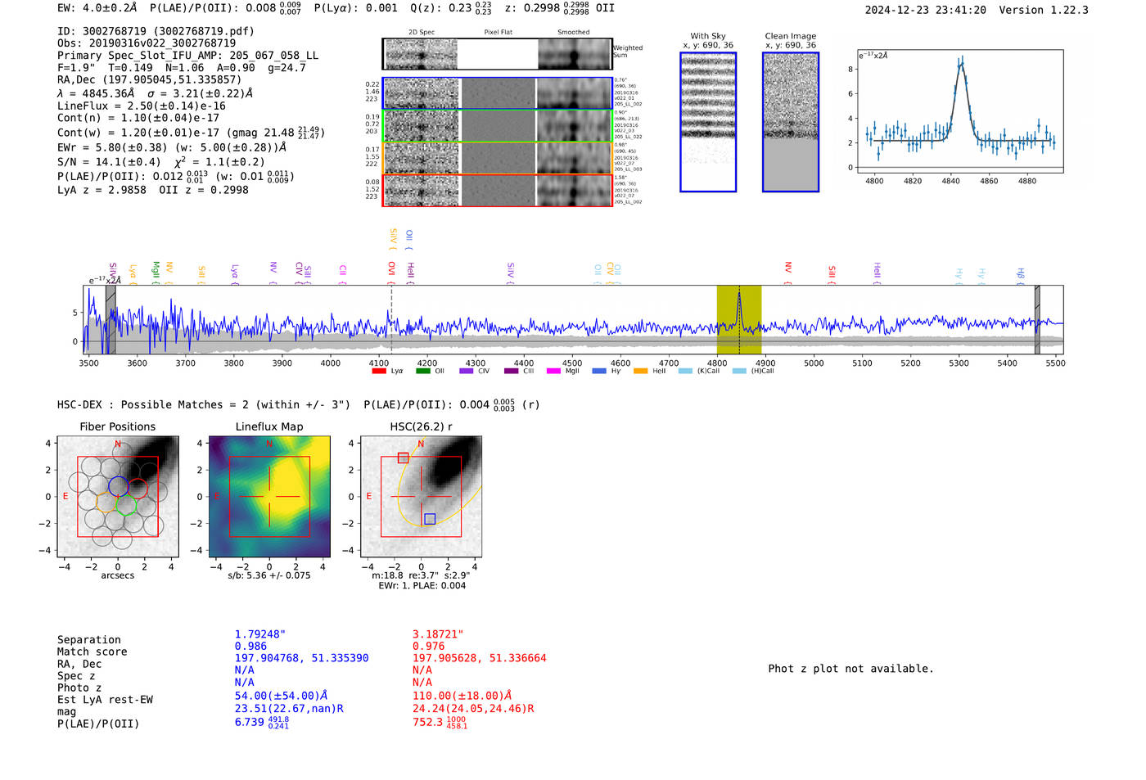Screen dimensions: 1146x780
Task: Select the CIV purple legend swatch
Action: click(x=467, y=372)
